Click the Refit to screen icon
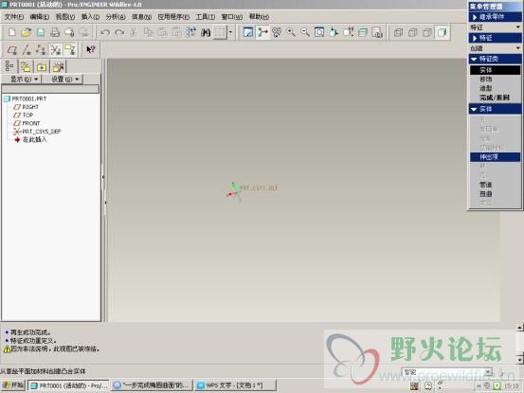This screenshot has width=524, height=393. click(x=319, y=32)
